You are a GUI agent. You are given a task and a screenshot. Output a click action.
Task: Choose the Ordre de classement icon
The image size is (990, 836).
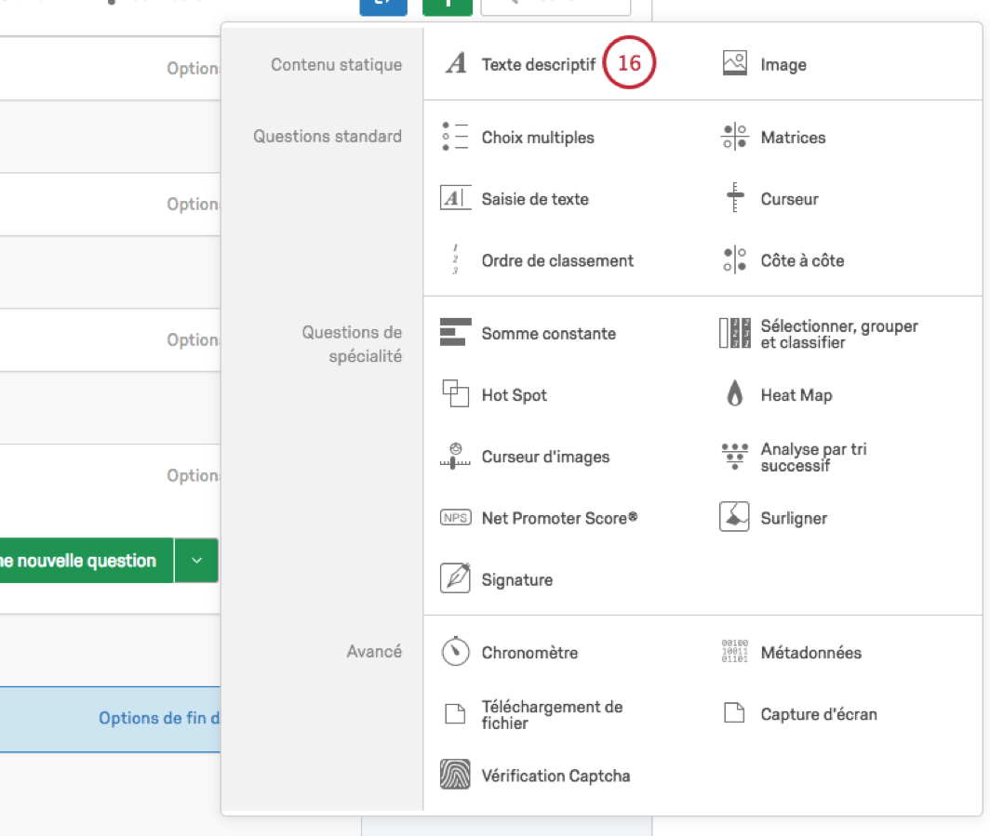[x=455, y=259]
